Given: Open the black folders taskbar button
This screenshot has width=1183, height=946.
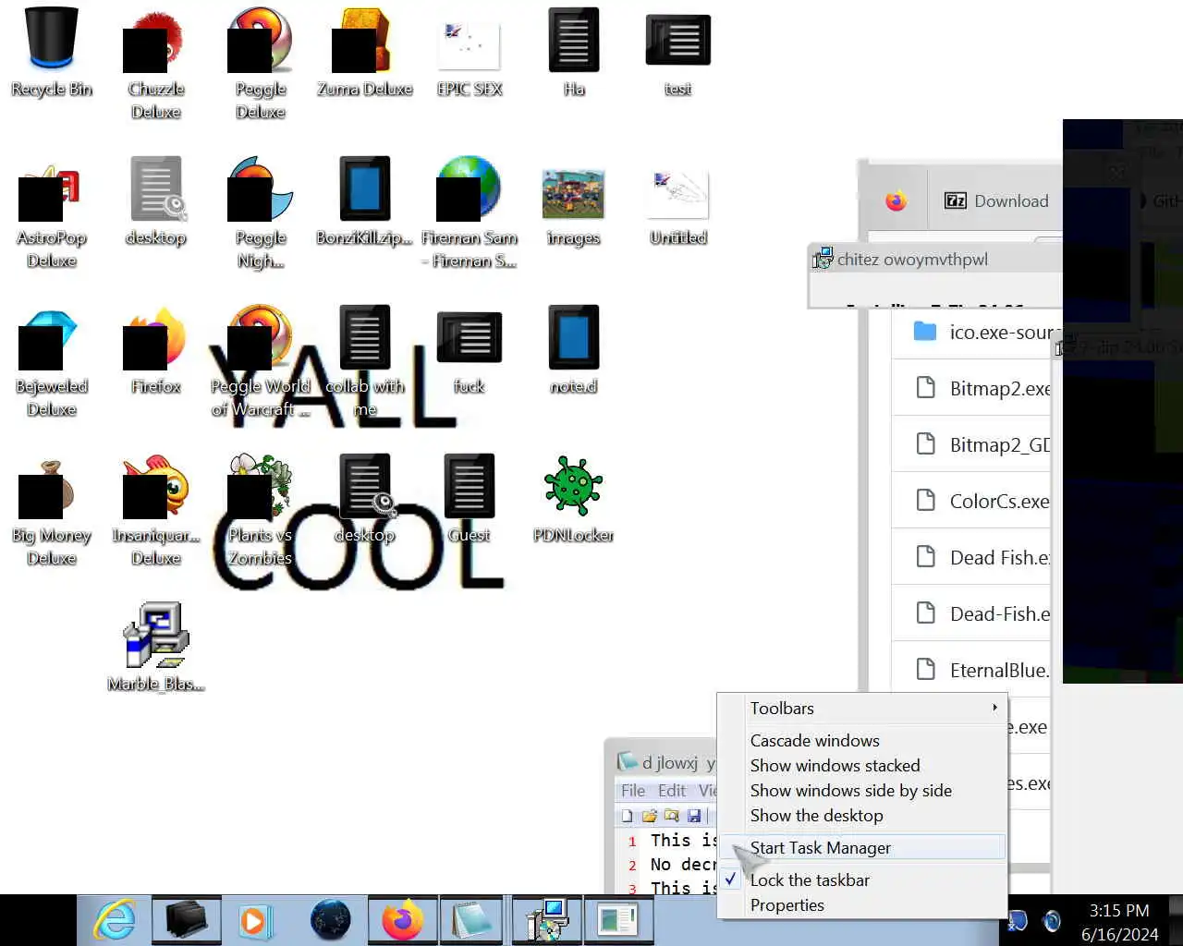Looking at the screenshot, I should 186,920.
